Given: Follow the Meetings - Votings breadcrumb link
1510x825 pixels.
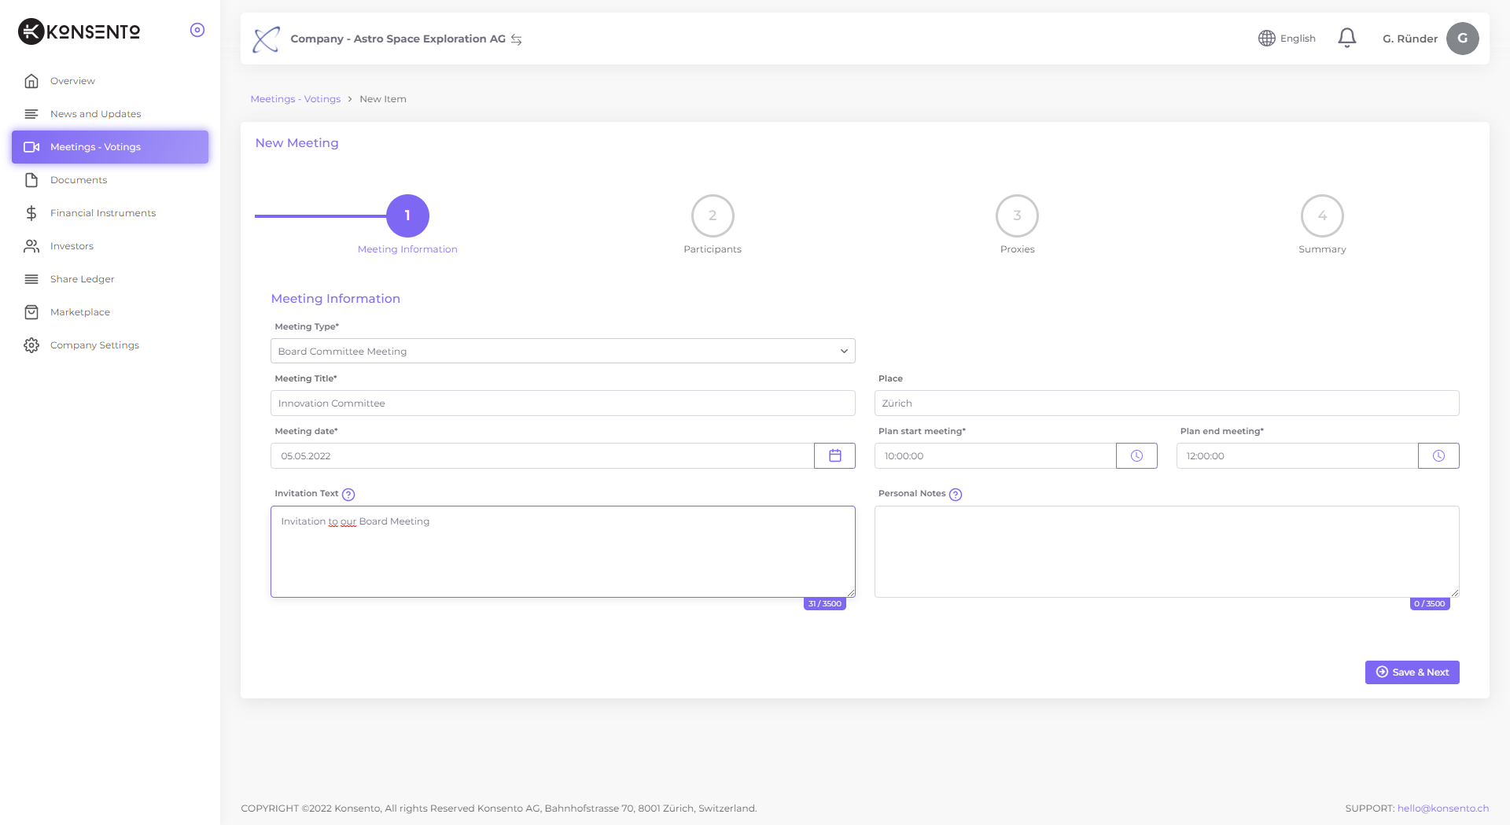Looking at the screenshot, I should pos(295,99).
